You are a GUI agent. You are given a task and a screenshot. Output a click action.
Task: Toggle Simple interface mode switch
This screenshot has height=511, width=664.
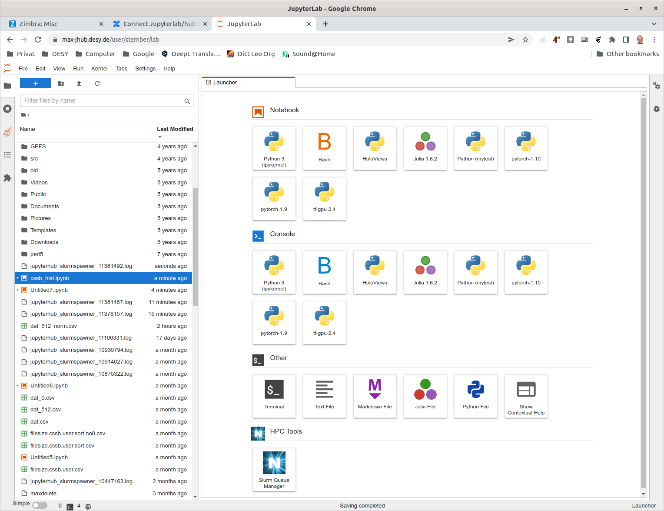40,505
